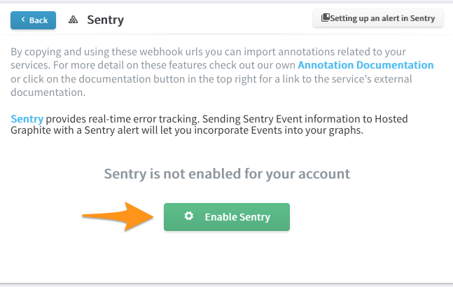The image size is (453, 287).
Task: Click the word Back on blue button
Action: tap(39, 20)
